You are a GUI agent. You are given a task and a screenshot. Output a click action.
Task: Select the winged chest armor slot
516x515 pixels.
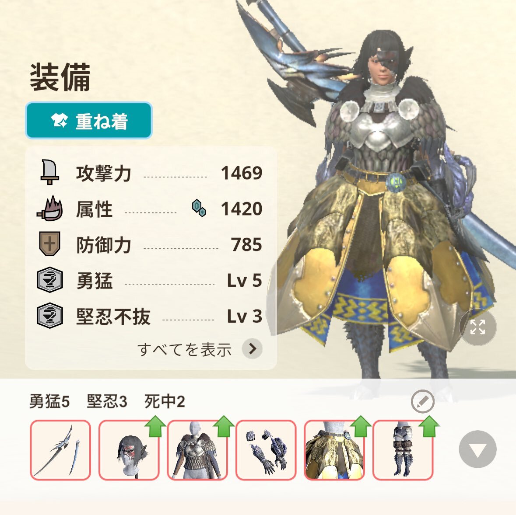coord(197,450)
